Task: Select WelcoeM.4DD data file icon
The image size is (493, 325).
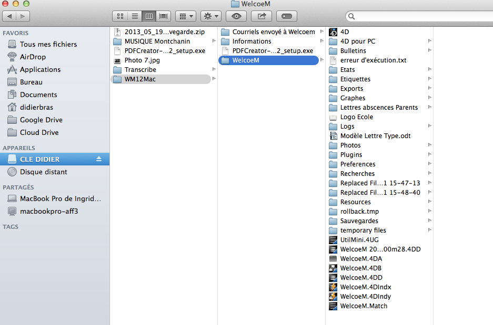Action: (333, 277)
